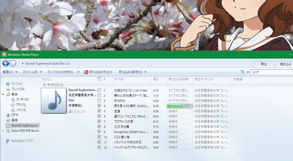Click the album art music note thumbnail
The height and width of the screenshot is (161, 293).
click(54, 101)
